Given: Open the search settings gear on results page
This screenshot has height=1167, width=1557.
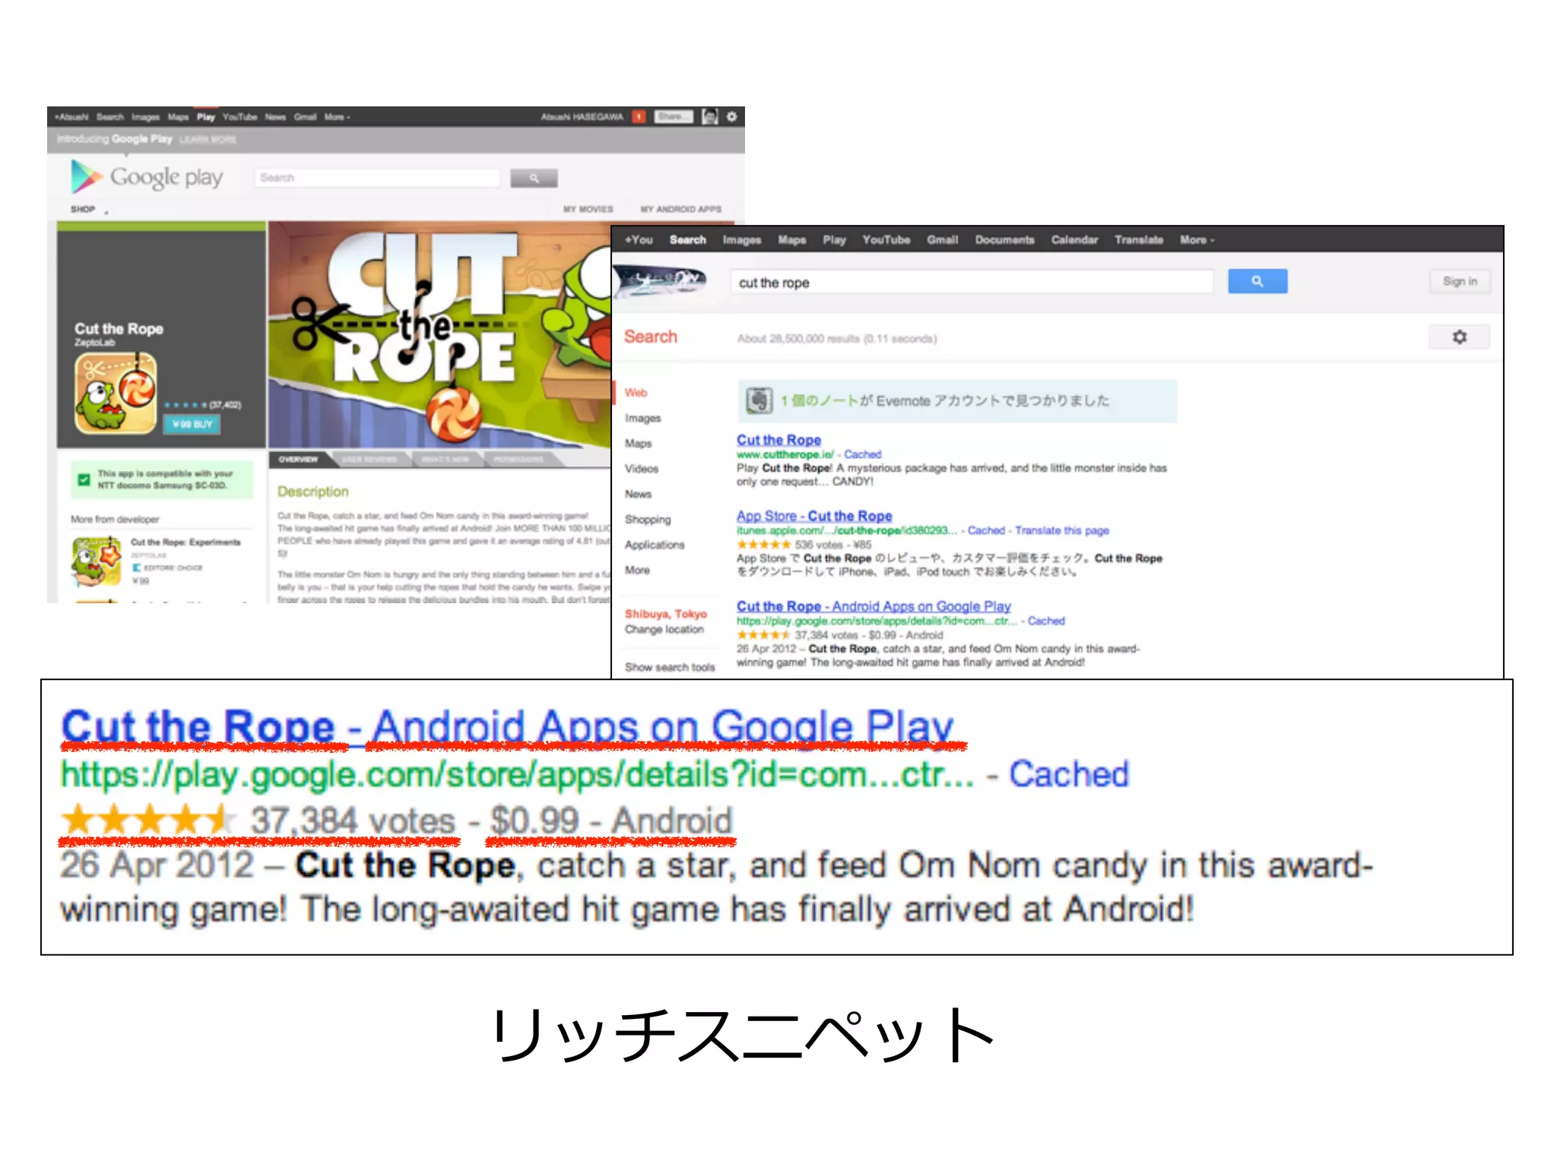Looking at the screenshot, I should [x=1459, y=337].
